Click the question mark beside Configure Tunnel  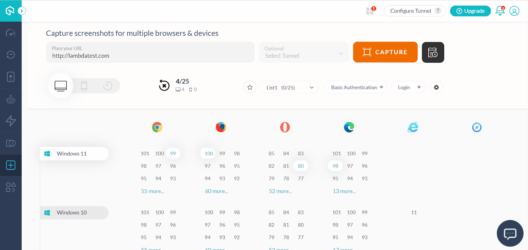coord(438,11)
